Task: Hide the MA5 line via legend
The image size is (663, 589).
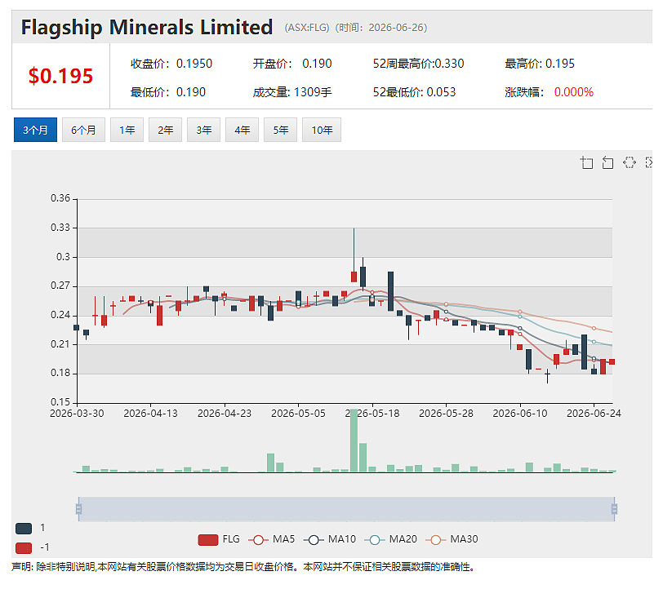Action: click(271, 539)
